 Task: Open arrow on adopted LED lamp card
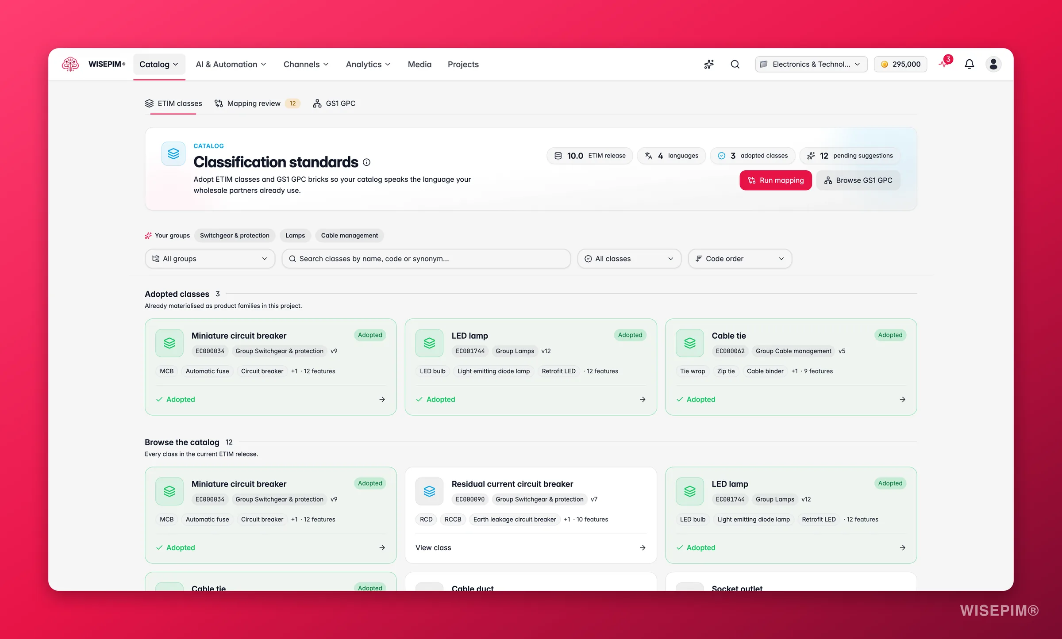click(643, 399)
